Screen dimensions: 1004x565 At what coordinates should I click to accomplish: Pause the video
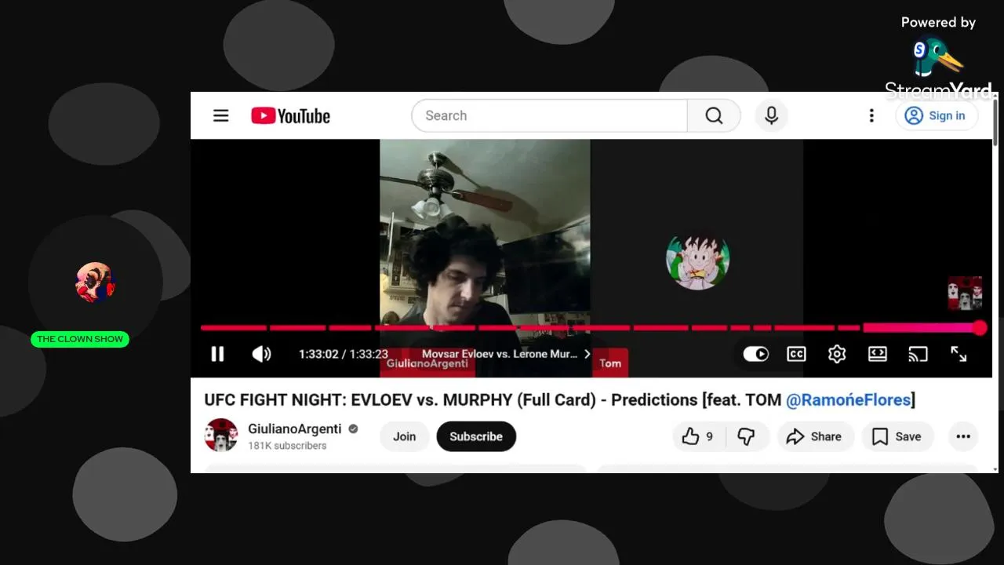pyautogui.click(x=217, y=354)
